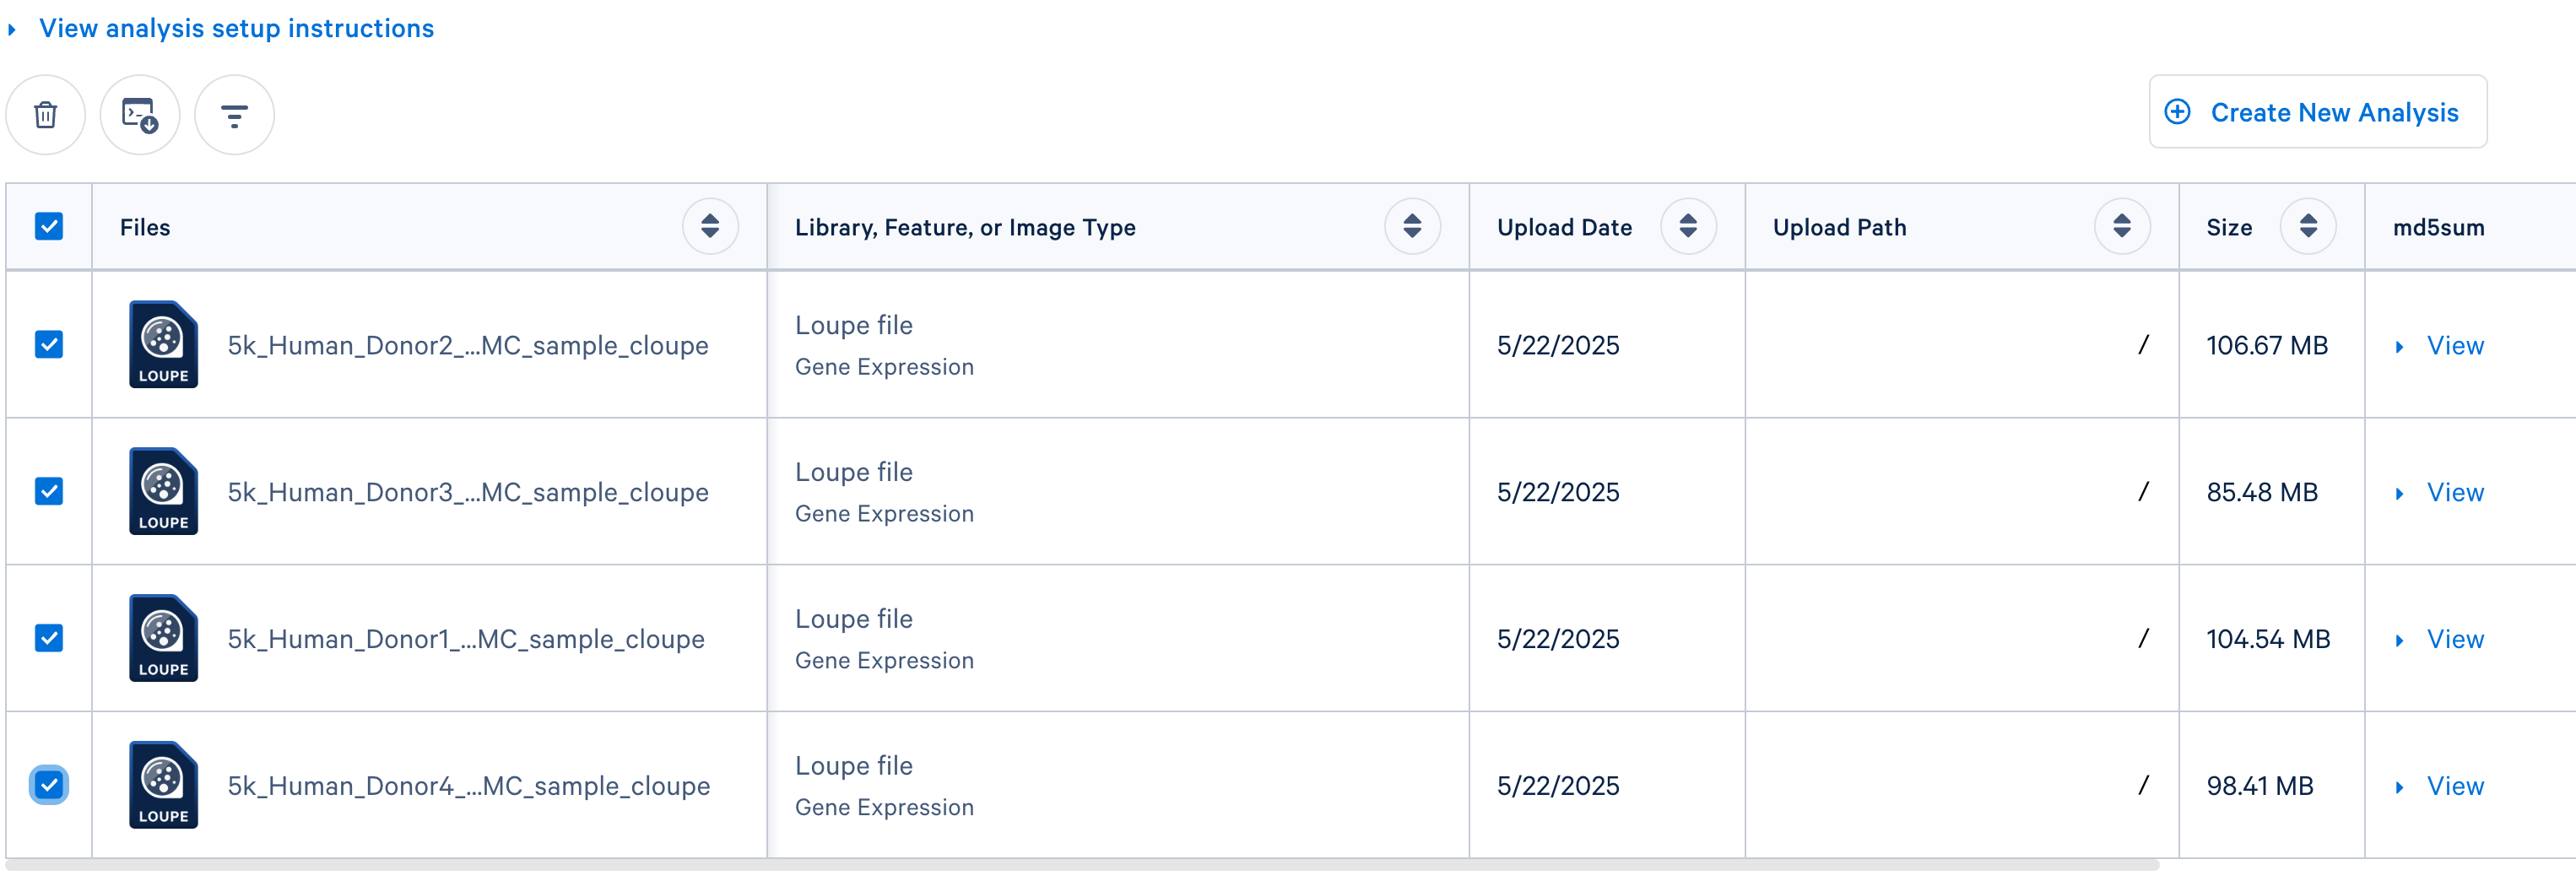Expand md5sum View for 98.41 MB file
The height and width of the screenshot is (881, 2576).
click(x=2453, y=786)
